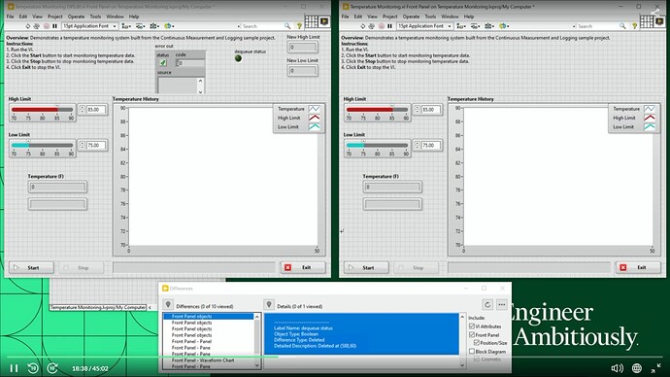Rewind the video ten seconds
Screen dimensions: 670x377
[x=33, y=368]
